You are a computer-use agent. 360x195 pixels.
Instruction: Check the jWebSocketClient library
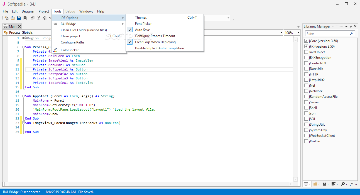click(x=306, y=136)
